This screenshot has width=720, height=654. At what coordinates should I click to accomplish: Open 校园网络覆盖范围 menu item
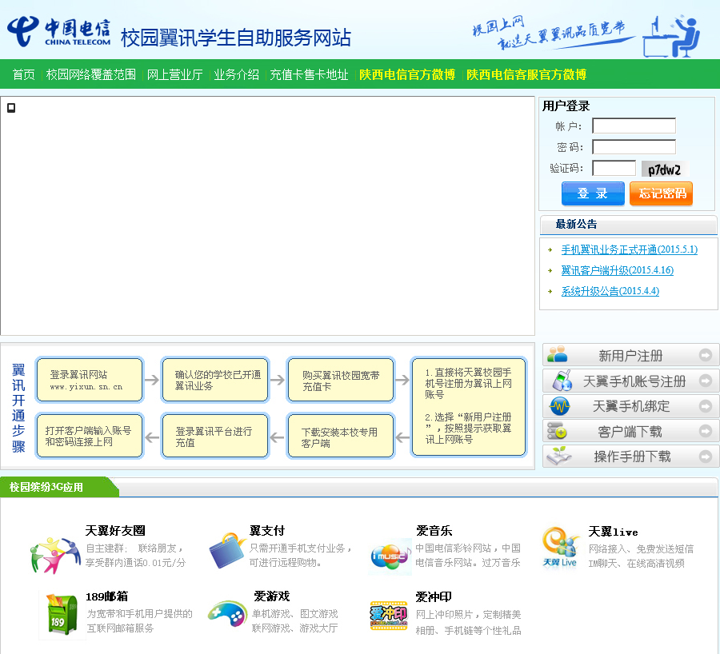point(91,74)
